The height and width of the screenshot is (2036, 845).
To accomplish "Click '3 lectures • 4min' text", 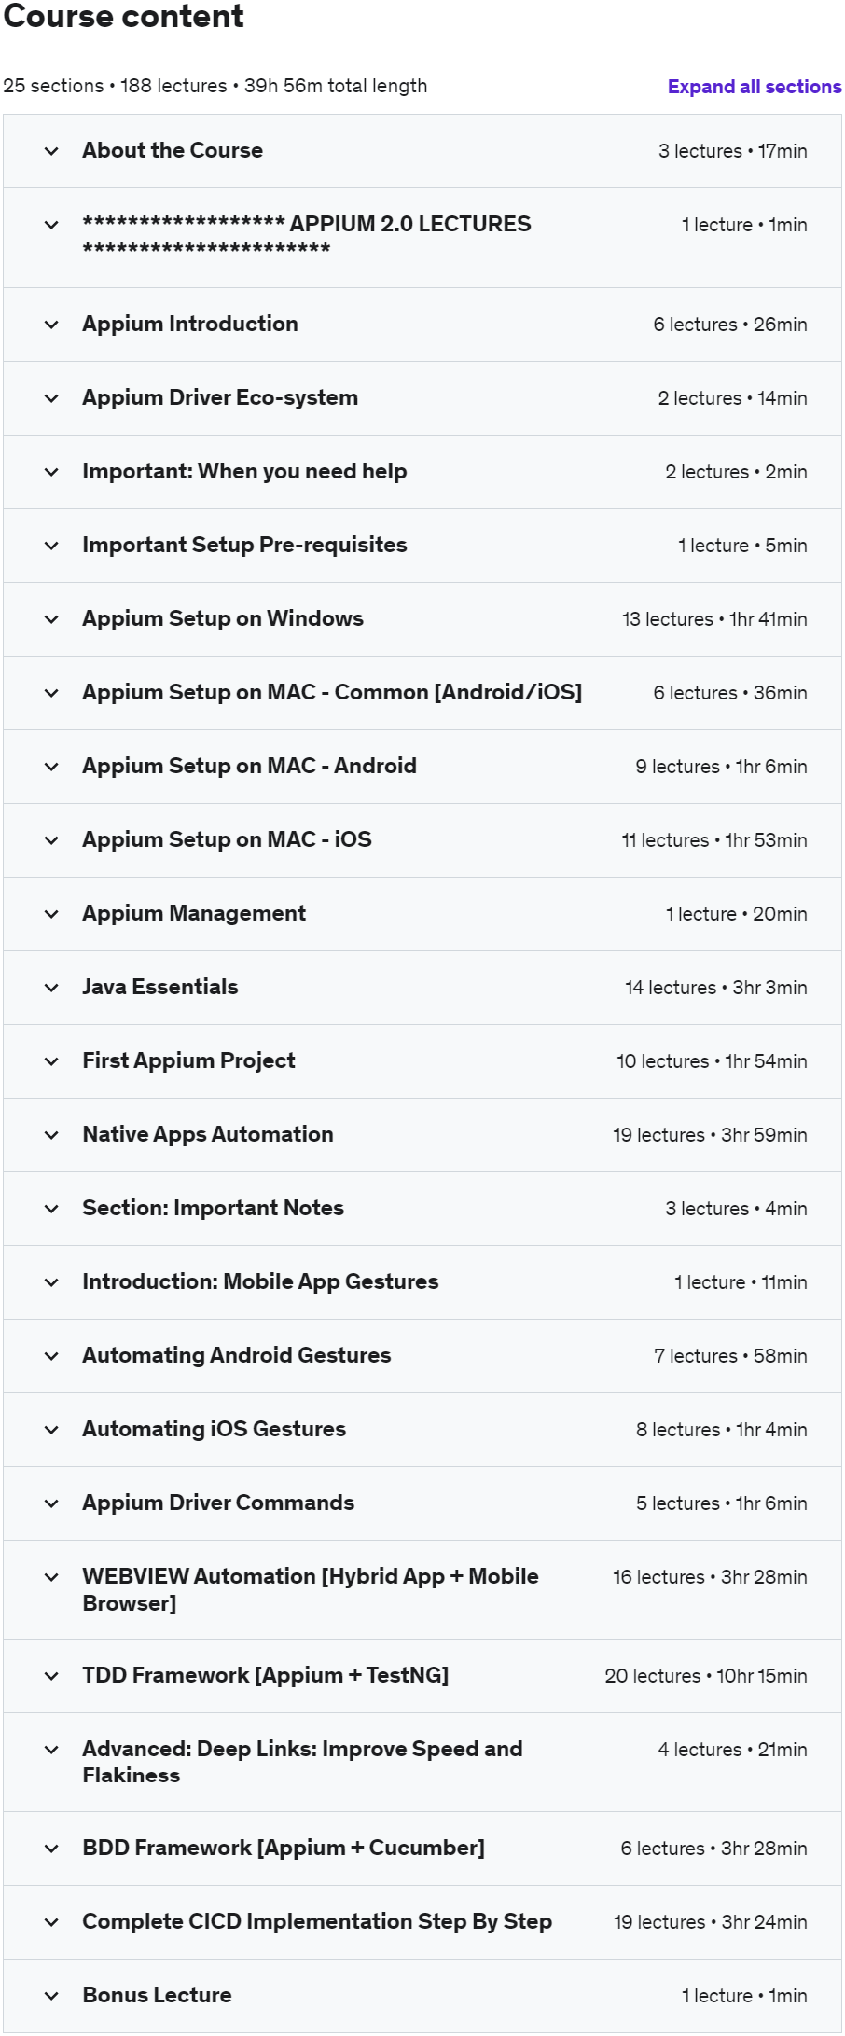I will [736, 1209].
